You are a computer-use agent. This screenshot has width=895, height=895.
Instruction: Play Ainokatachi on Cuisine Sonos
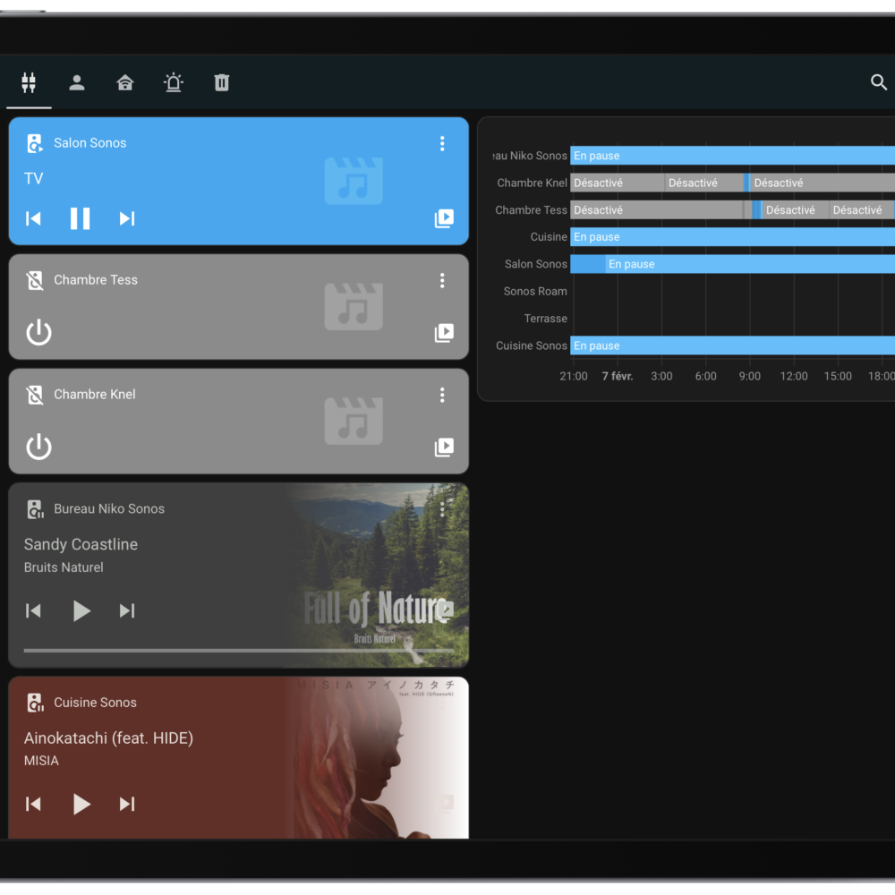(x=81, y=804)
